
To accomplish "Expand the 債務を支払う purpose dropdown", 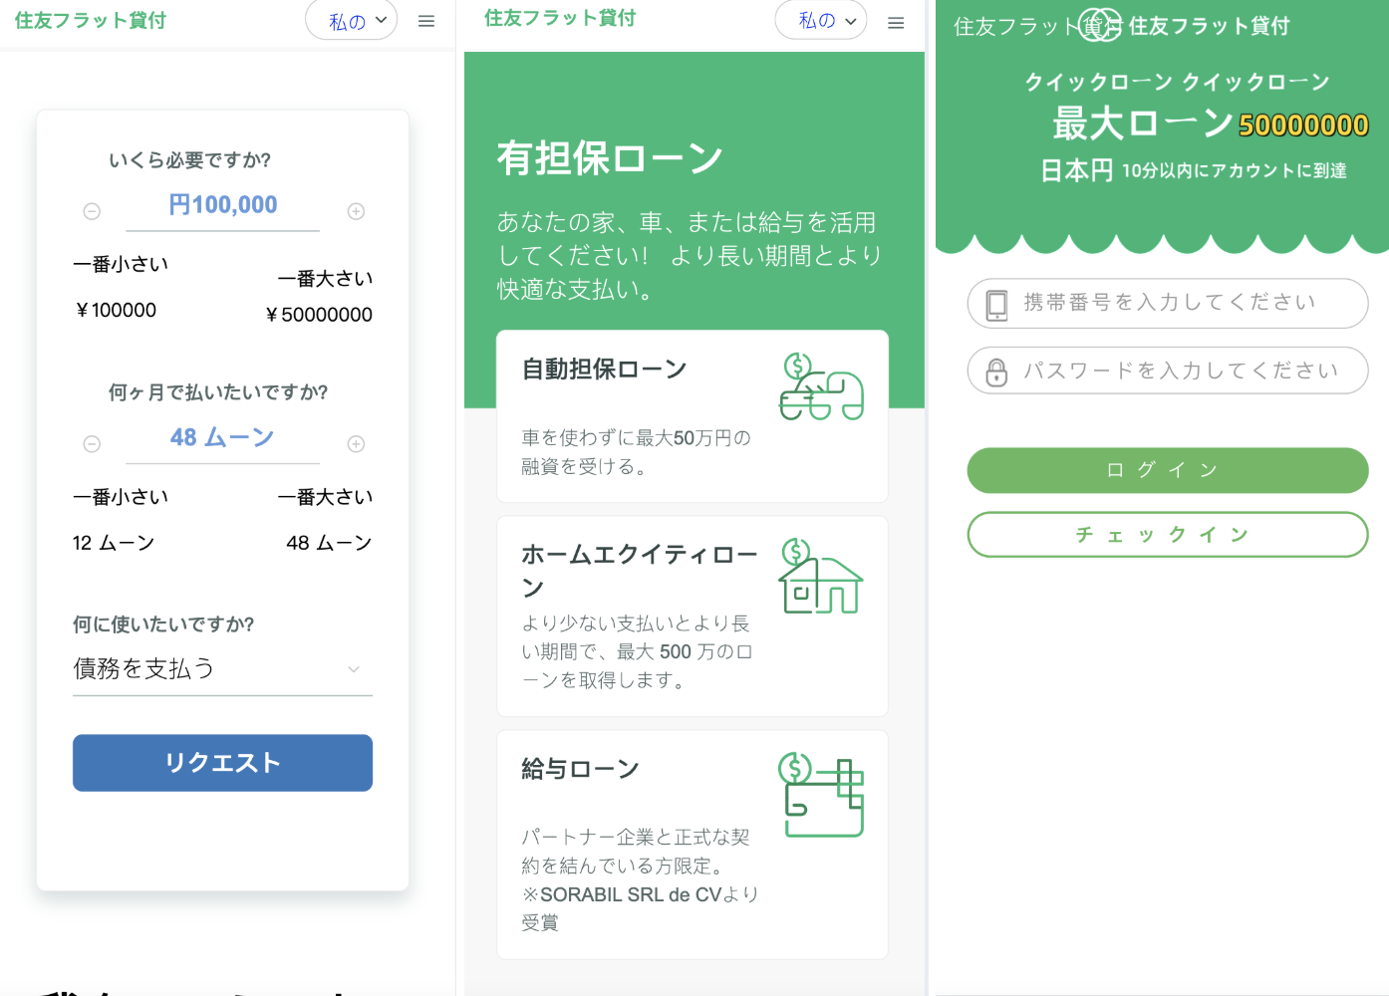I will 222,669.
